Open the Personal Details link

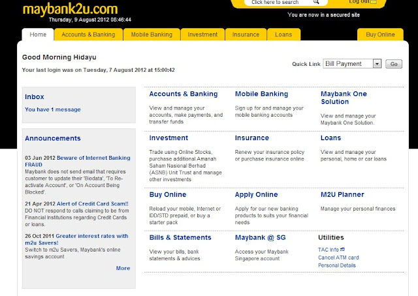tap(337, 265)
